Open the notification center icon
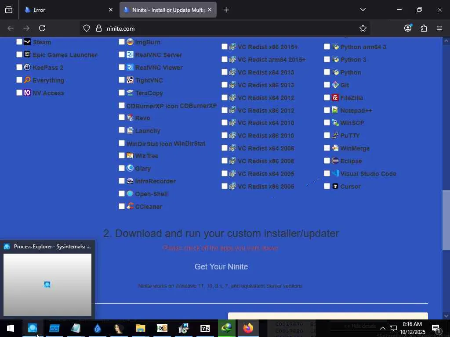450x337 pixels. point(436,328)
